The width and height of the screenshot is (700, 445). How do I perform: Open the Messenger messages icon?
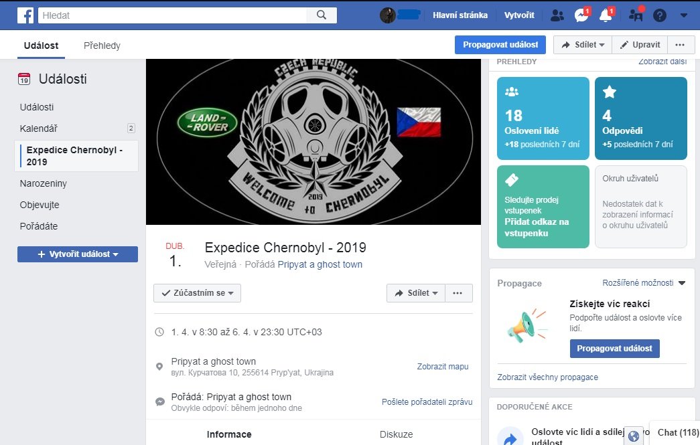581,15
